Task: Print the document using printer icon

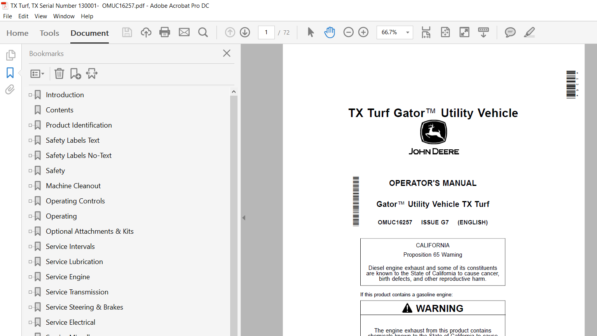Action: coord(165,32)
